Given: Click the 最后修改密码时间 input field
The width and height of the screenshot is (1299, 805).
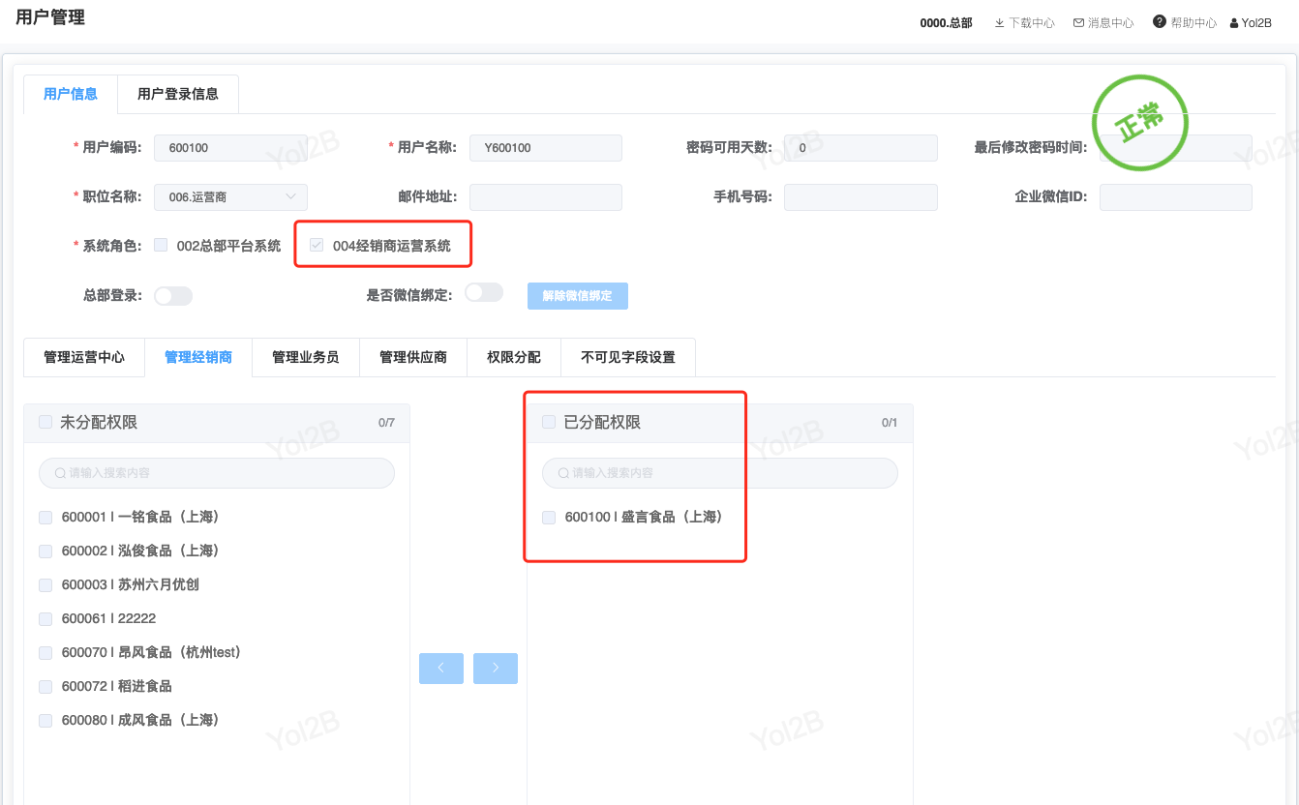Looking at the screenshot, I should pyautogui.click(x=1176, y=148).
